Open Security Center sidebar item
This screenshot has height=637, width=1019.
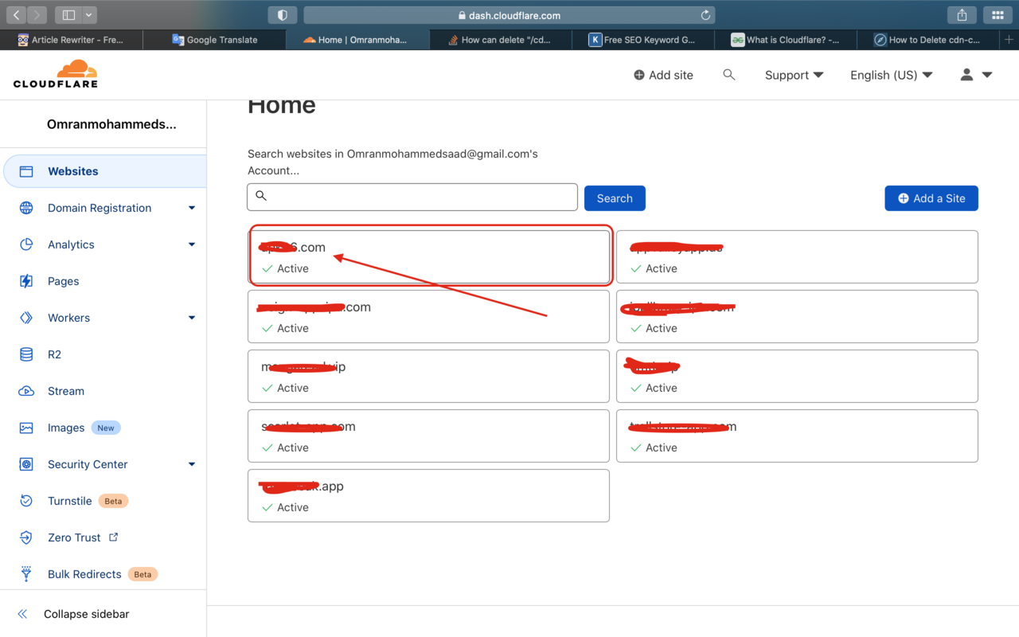click(88, 464)
